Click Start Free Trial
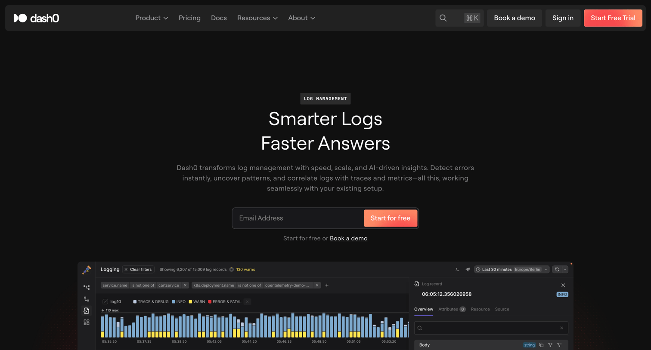 [x=613, y=18]
